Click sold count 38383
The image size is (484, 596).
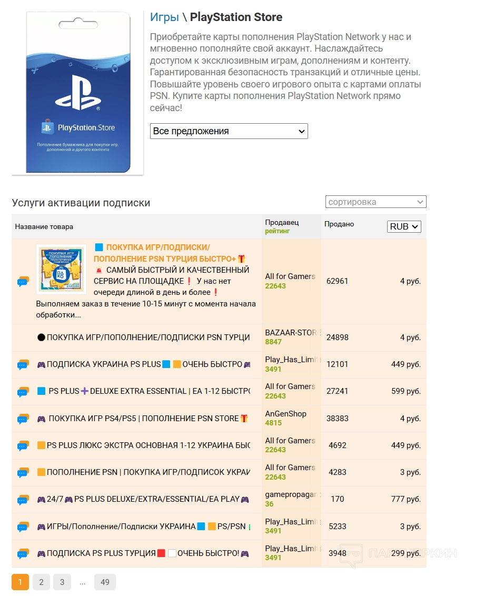(337, 419)
